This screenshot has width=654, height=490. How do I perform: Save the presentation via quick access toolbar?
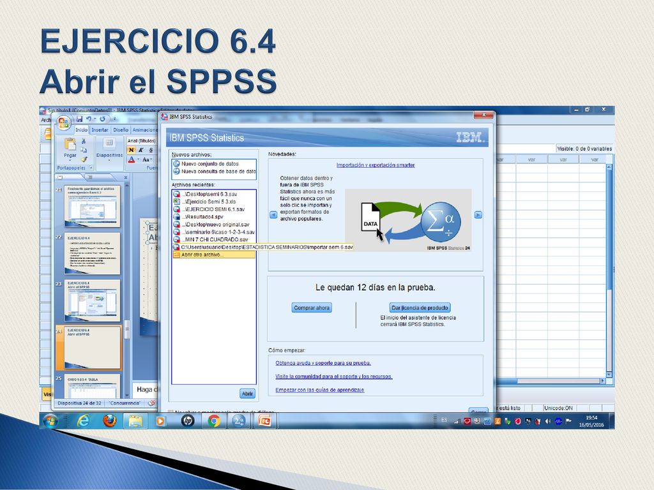click(79, 119)
